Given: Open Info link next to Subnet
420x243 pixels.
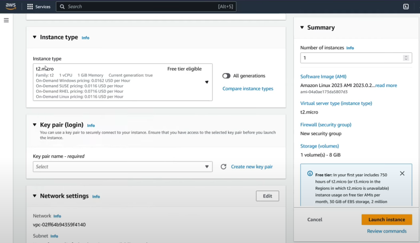Looking at the screenshot, I should tap(54, 236).
